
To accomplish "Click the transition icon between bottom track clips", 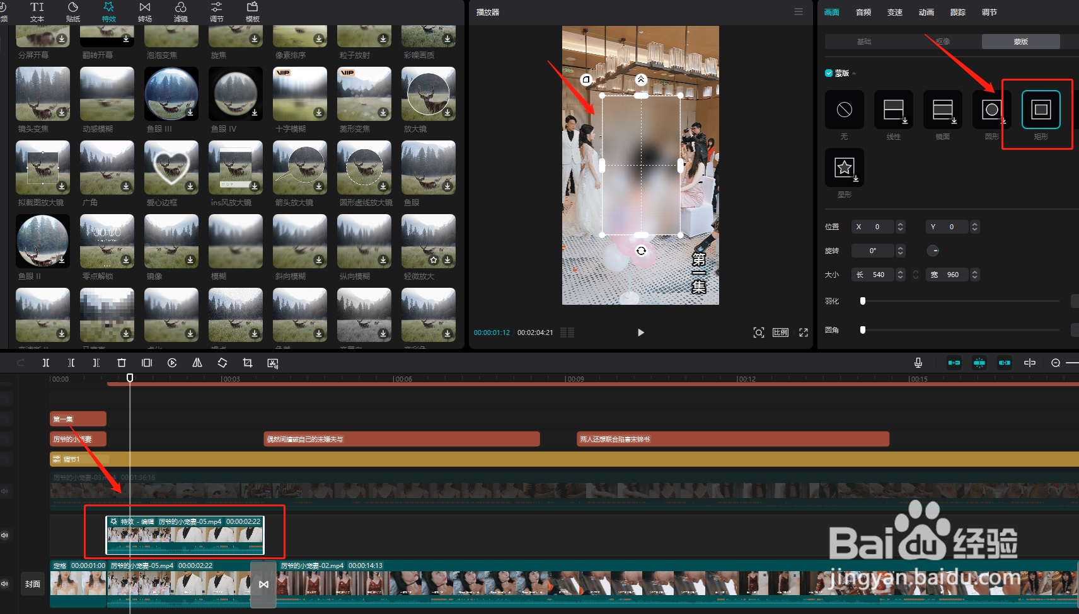I will (x=263, y=584).
